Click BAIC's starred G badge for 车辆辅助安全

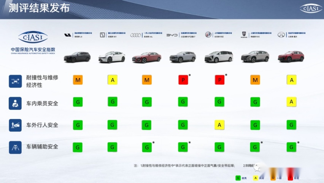pos(291,147)
